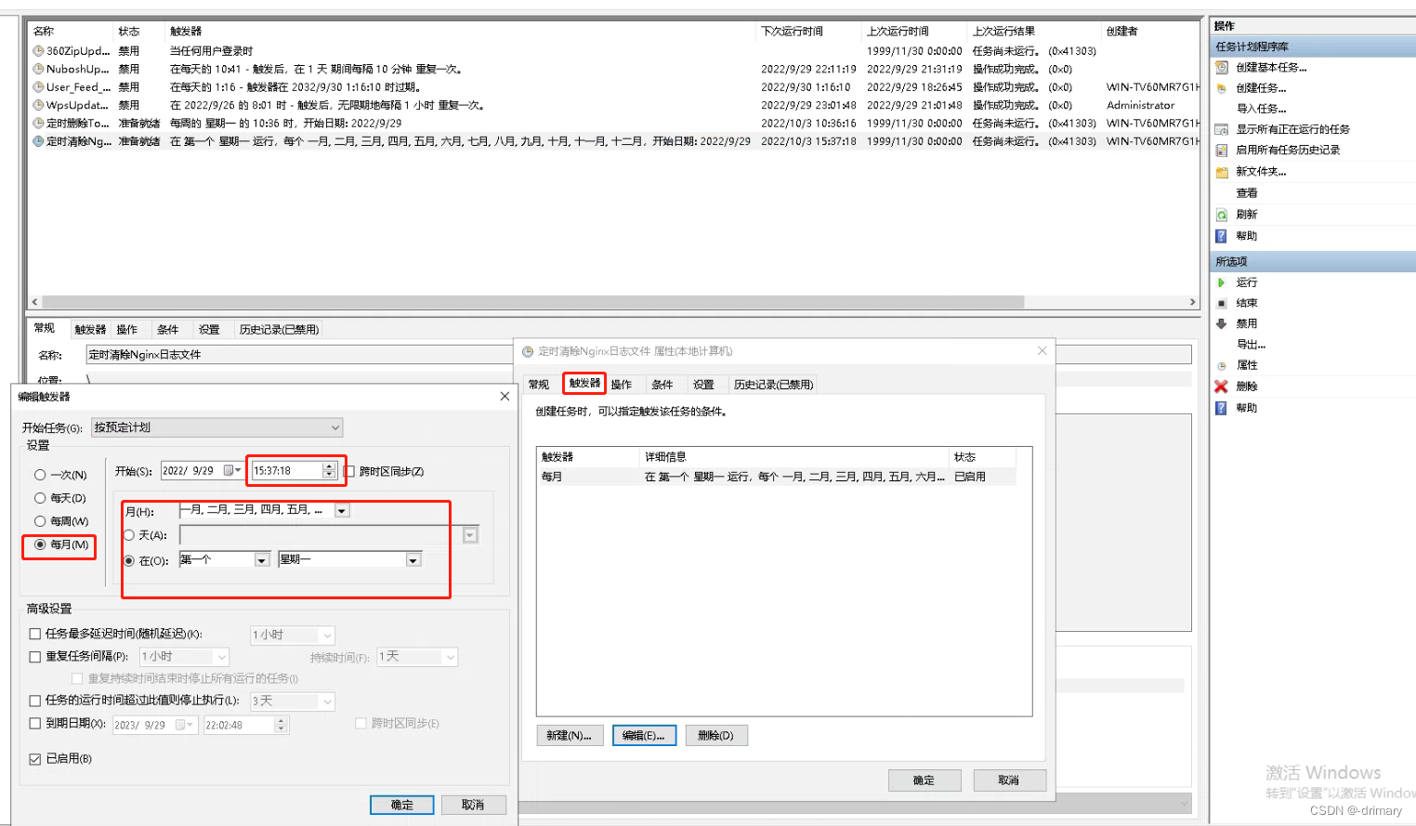Screen dimensions: 1416x826
Task: Open 历史记录(已禁用) tab in properties dialog
Action: (773, 385)
